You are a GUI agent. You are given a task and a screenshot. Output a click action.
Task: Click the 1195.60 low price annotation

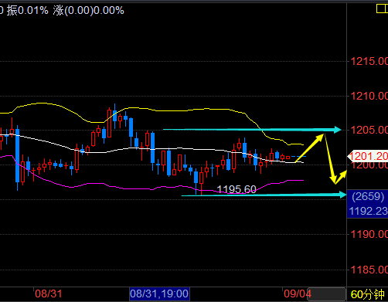point(237,189)
